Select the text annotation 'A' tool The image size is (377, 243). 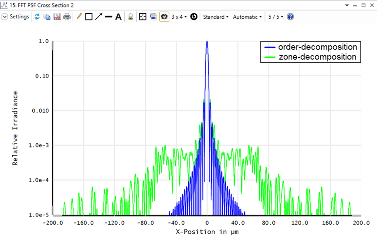tap(118, 17)
